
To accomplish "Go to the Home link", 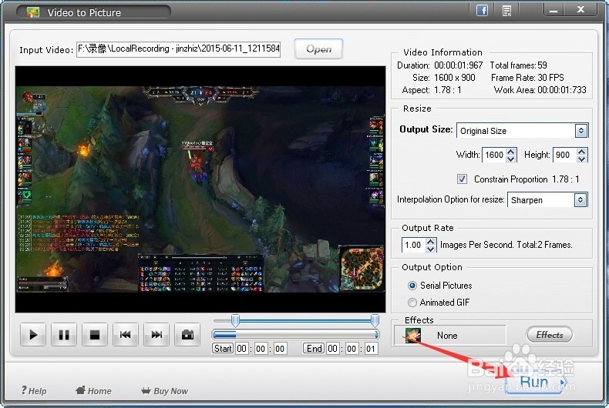I will pos(93,390).
